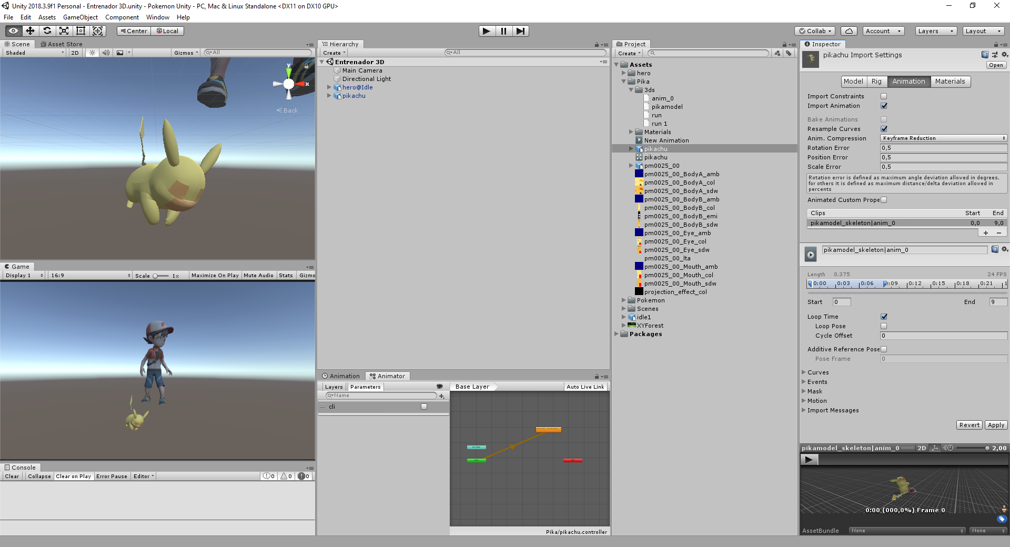
Task: Switch to the Rig tab in Inspector
Action: pyautogui.click(x=876, y=82)
